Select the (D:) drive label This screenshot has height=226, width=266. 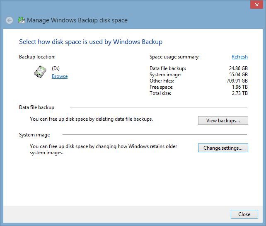pos(56,68)
